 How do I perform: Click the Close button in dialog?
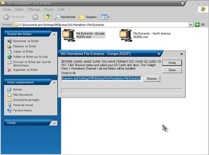coord(172,70)
